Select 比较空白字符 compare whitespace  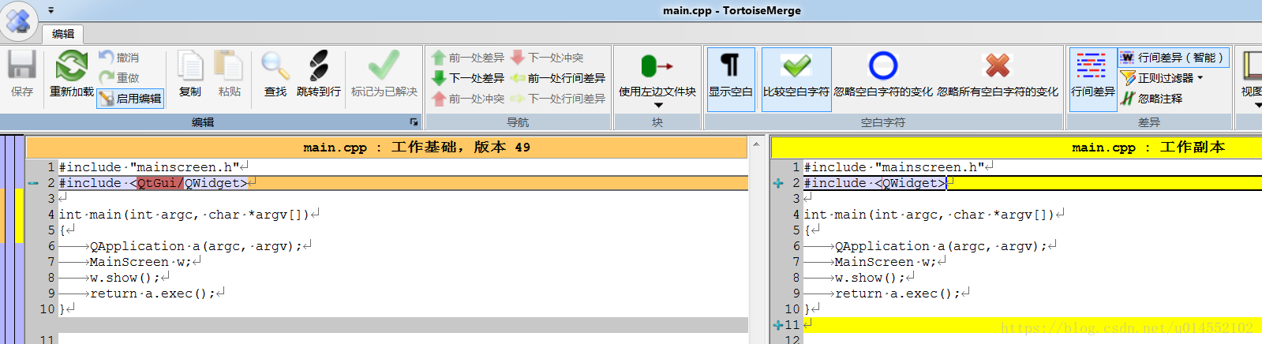[796, 79]
